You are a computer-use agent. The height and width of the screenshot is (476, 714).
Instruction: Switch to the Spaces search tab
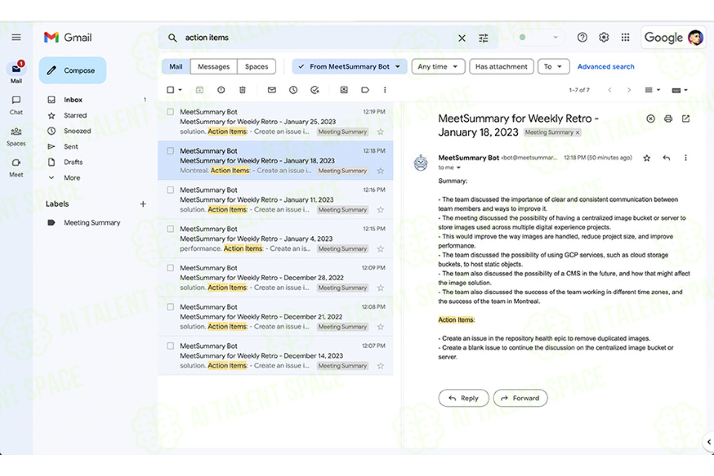point(256,67)
